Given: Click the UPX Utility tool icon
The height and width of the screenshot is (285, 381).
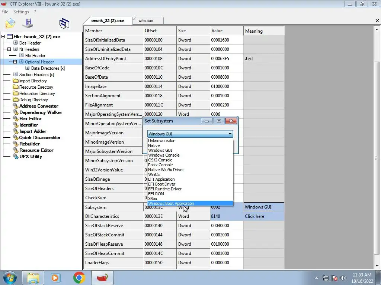Looking at the screenshot, I should [x=16, y=156].
